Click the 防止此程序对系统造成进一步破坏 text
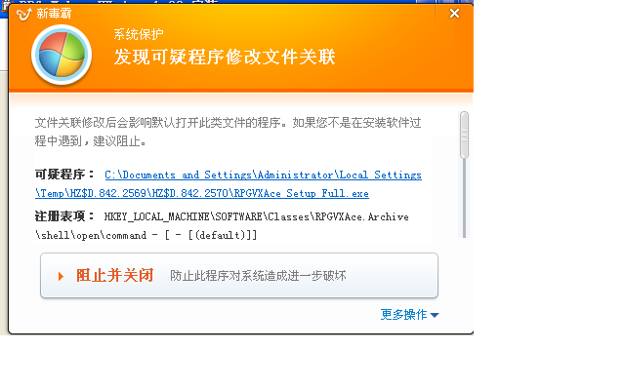The height and width of the screenshot is (390, 625). (258, 276)
